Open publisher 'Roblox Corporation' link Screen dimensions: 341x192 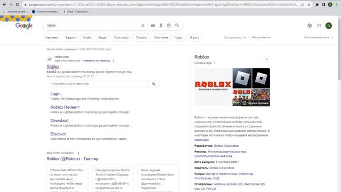[x=222, y=168]
